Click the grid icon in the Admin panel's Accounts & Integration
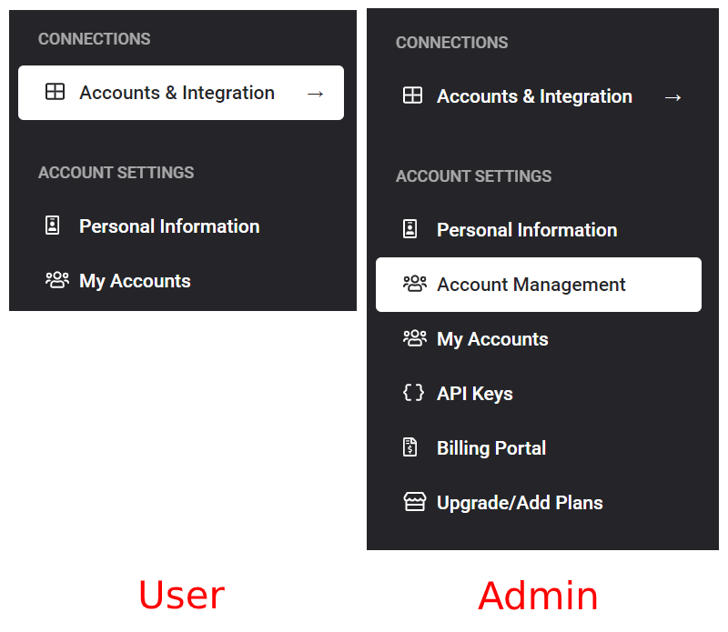The height and width of the screenshot is (632, 728). [413, 95]
